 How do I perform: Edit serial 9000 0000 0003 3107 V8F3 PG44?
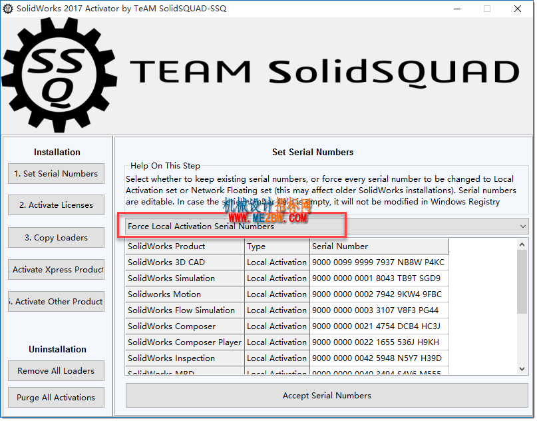pyautogui.click(x=379, y=310)
